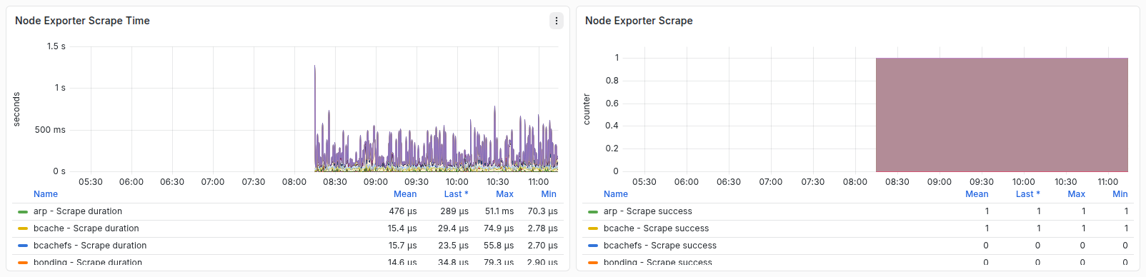Viewport: 1146px width, 277px height.
Task: Click the 15.7 µs mean value for bcachefs
Action: point(402,246)
